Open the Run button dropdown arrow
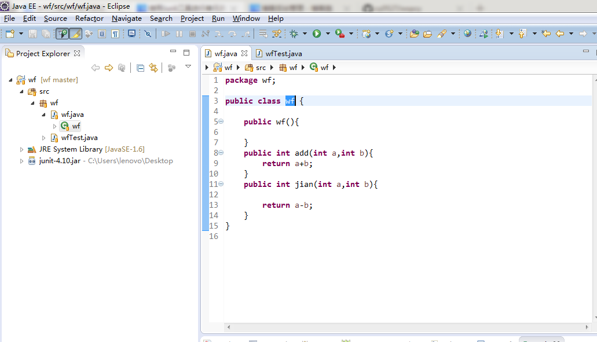Image resolution: width=597 pixels, height=342 pixels. (x=327, y=34)
